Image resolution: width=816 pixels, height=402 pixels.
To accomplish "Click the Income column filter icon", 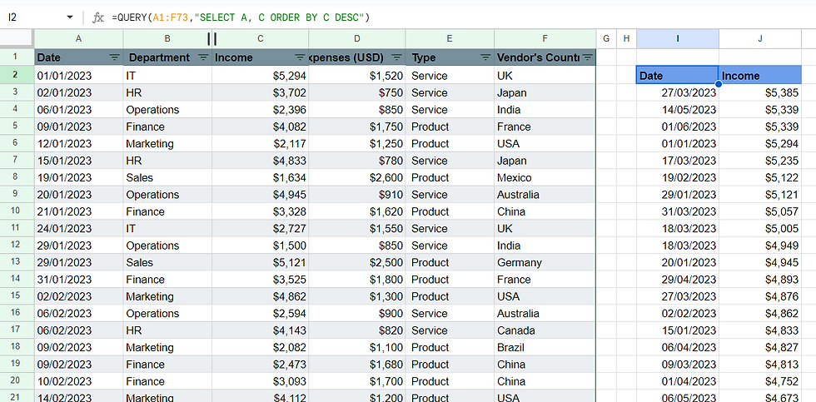I will [300, 57].
